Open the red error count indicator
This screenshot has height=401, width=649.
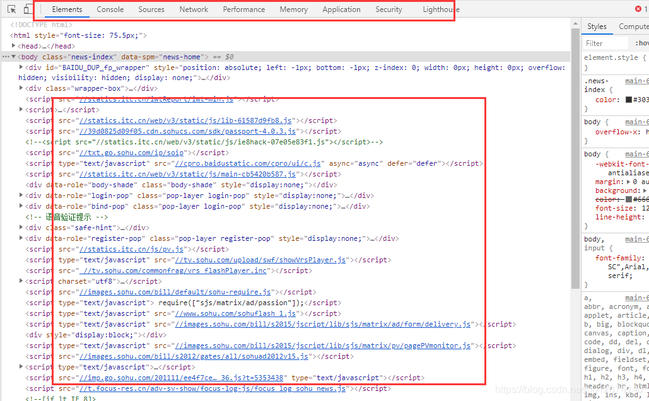[x=641, y=9]
